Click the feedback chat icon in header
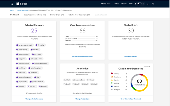 (x=153, y=4)
